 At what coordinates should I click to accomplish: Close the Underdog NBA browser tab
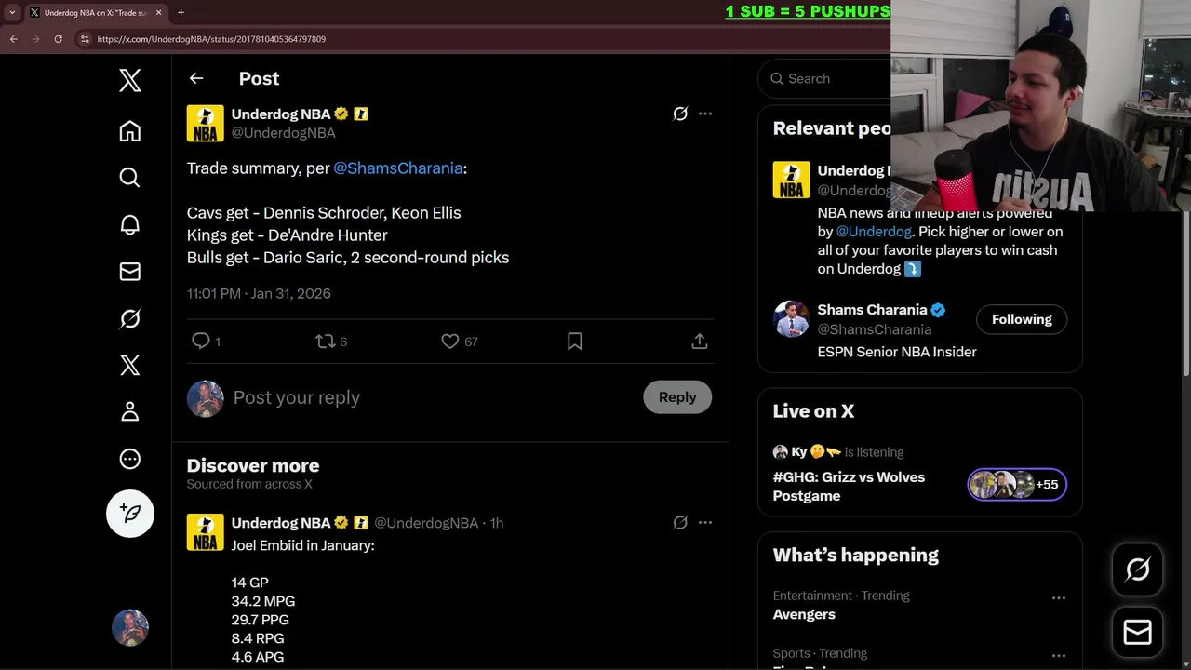(x=158, y=13)
